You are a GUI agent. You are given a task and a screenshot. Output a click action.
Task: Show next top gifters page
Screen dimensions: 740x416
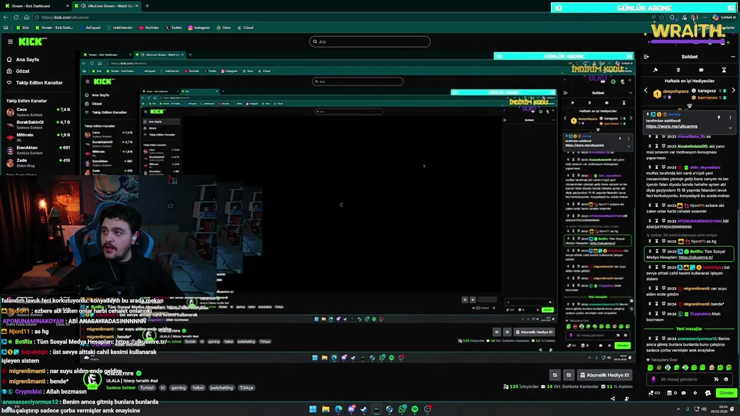click(734, 90)
